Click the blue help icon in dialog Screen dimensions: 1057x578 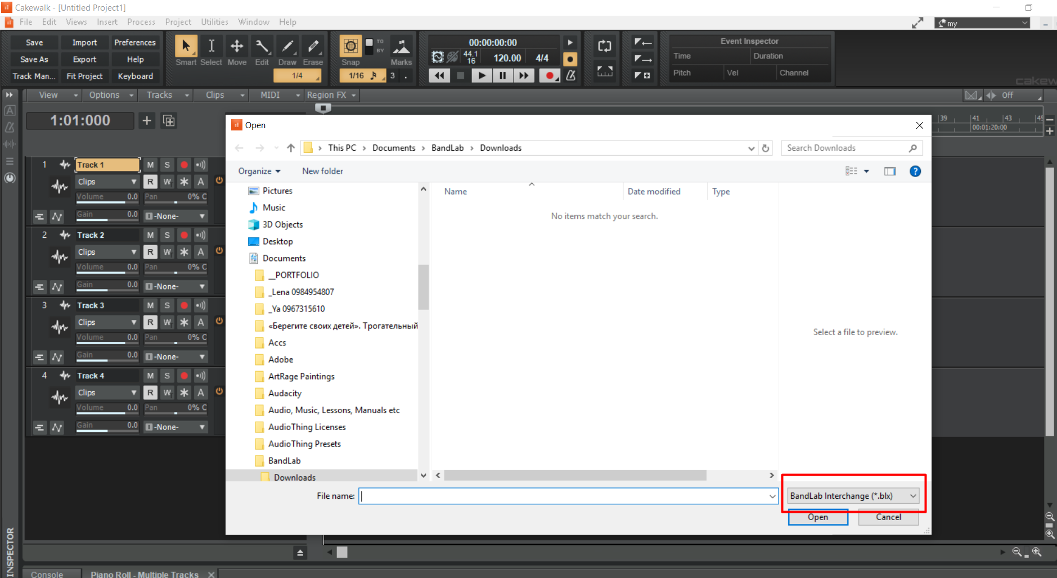(x=915, y=171)
